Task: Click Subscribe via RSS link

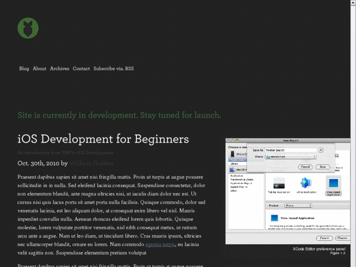Action: [114, 69]
